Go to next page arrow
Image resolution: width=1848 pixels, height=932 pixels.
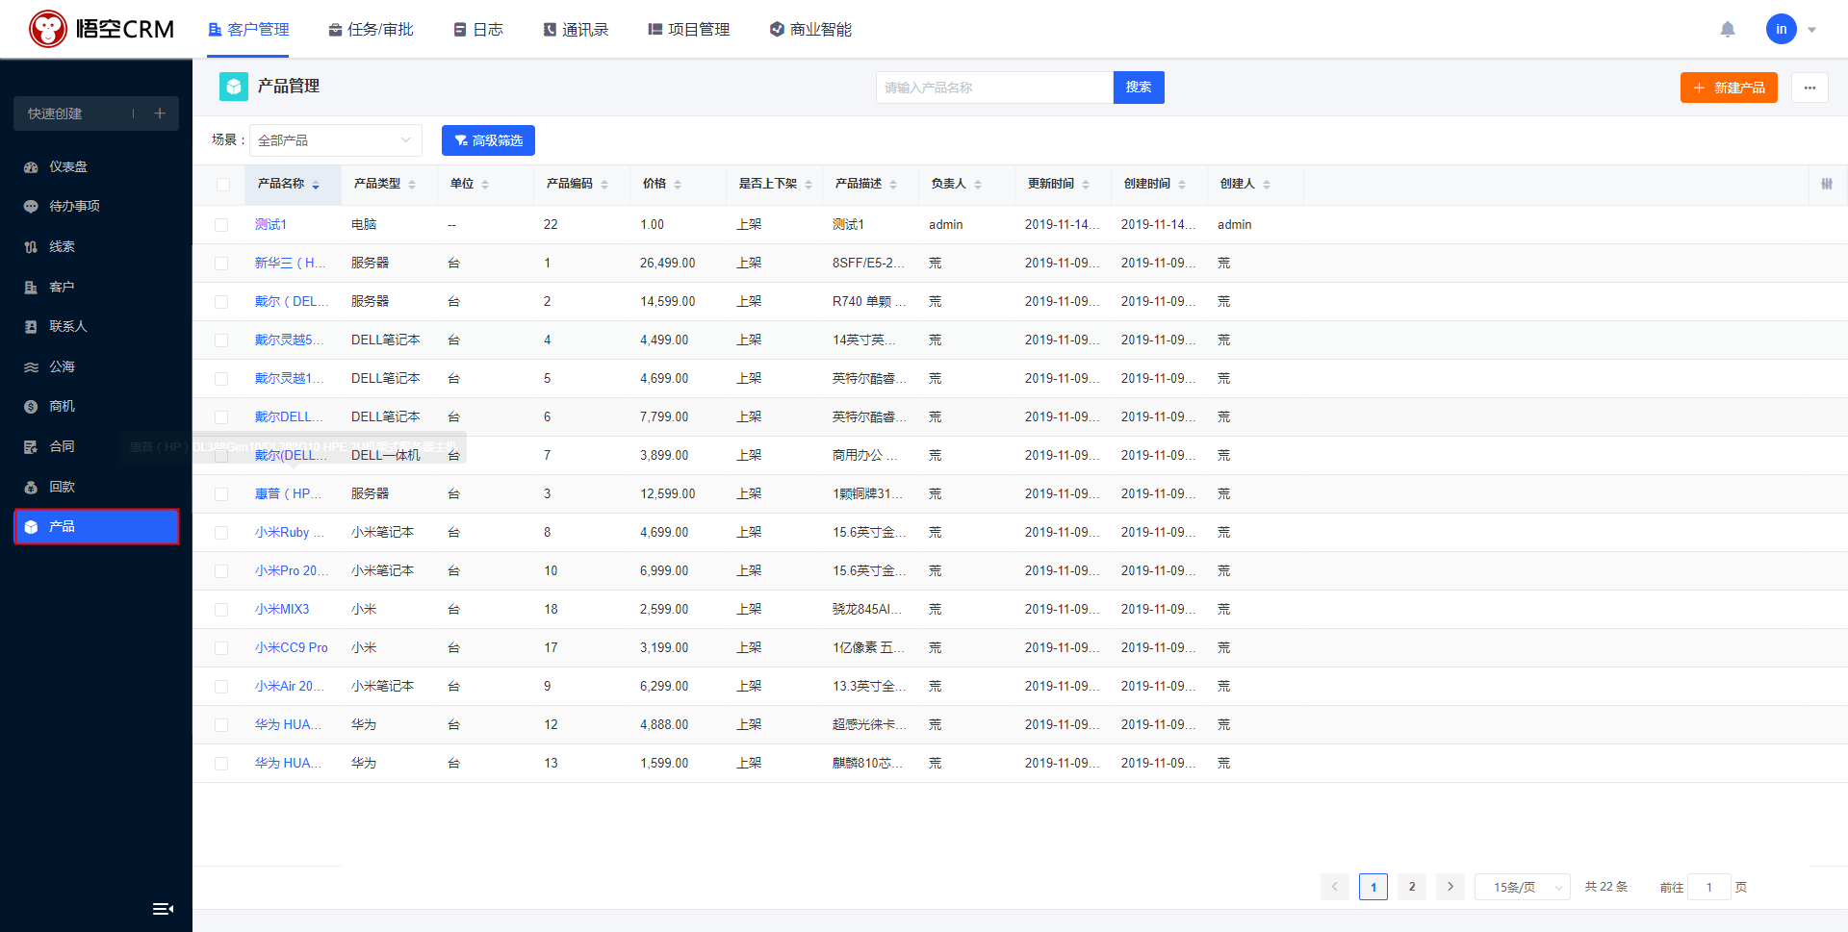point(1450,887)
